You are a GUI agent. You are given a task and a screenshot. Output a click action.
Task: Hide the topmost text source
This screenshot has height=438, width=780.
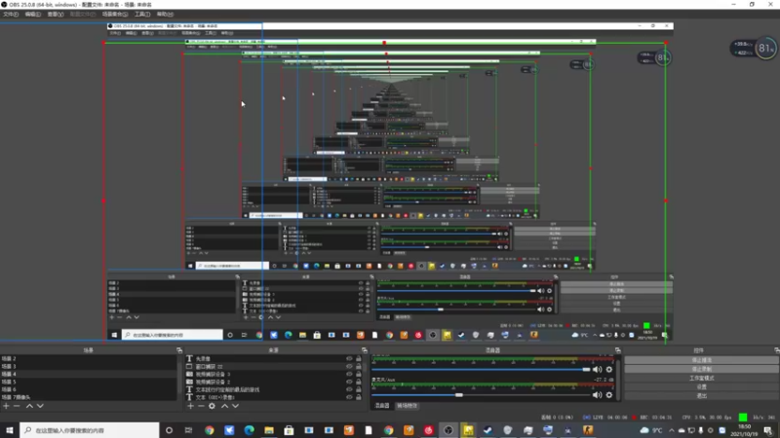(349, 358)
